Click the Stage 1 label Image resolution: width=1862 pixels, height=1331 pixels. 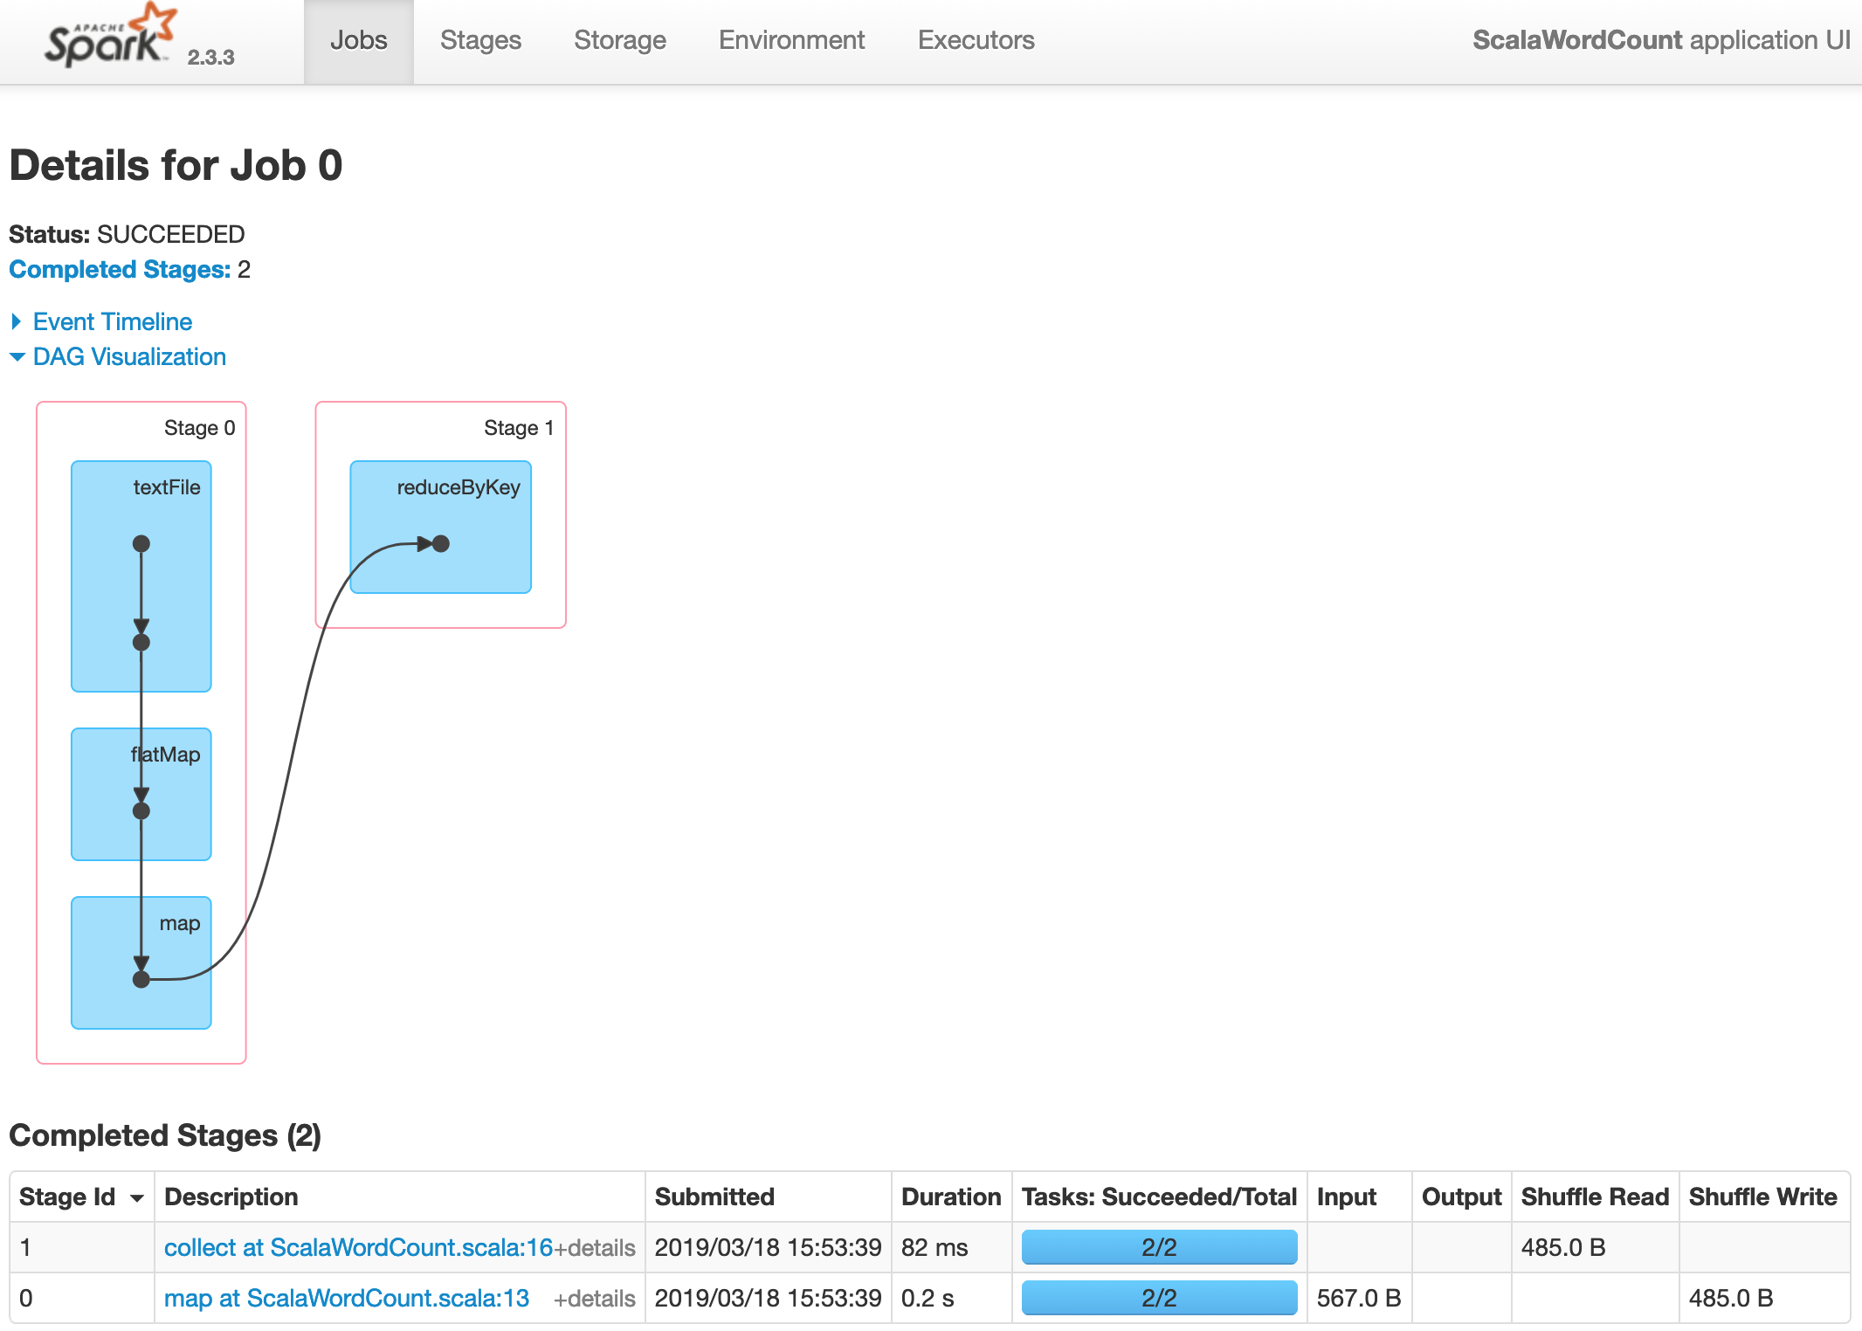518,428
